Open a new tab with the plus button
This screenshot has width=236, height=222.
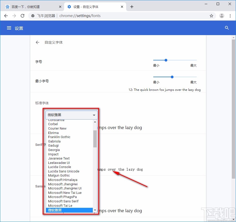click(132, 7)
